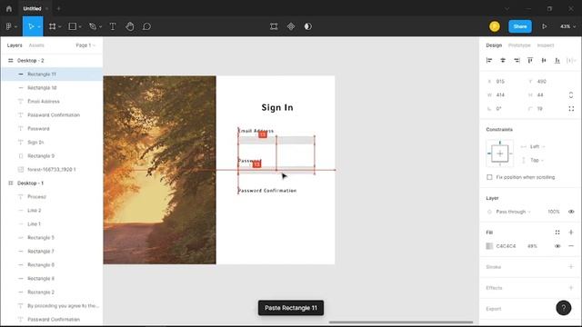Open Pass through blend mode dropdown
Image resolution: width=582 pixels, height=327 pixels.
click(513, 212)
